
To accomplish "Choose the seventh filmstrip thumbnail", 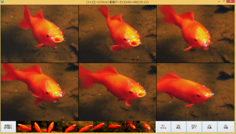I will tap(117, 127).
